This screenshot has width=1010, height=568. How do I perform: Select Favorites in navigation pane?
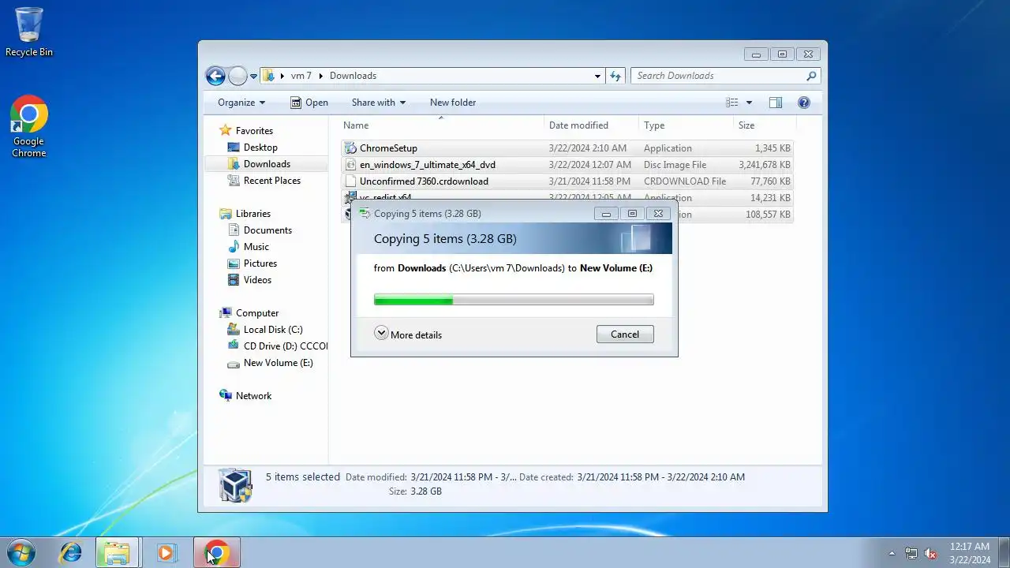coord(254,131)
